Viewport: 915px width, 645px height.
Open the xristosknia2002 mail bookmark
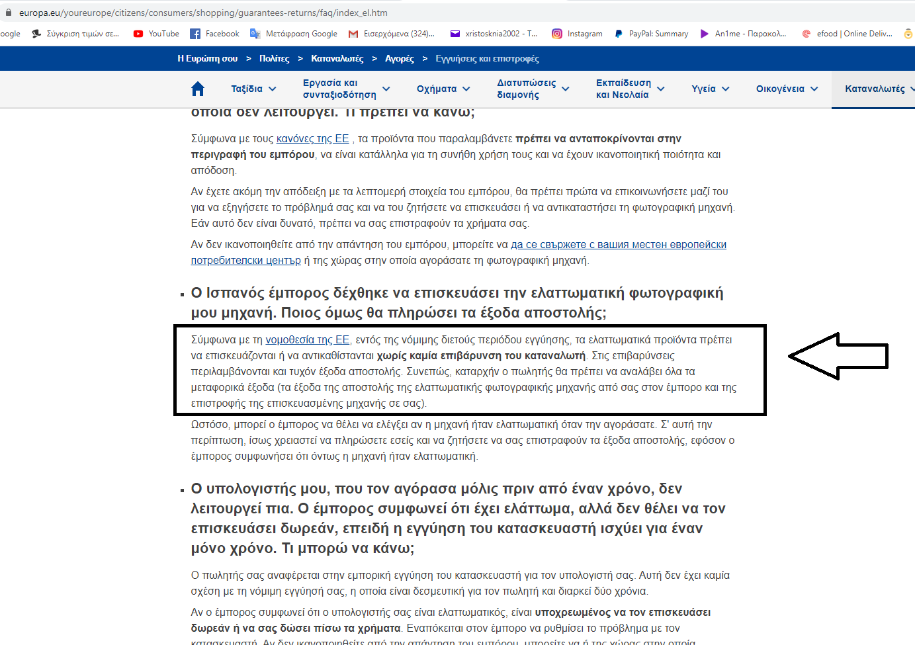(494, 34)
